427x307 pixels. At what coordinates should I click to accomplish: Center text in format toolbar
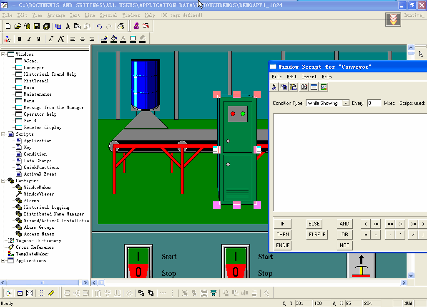(x=82, y=39)
